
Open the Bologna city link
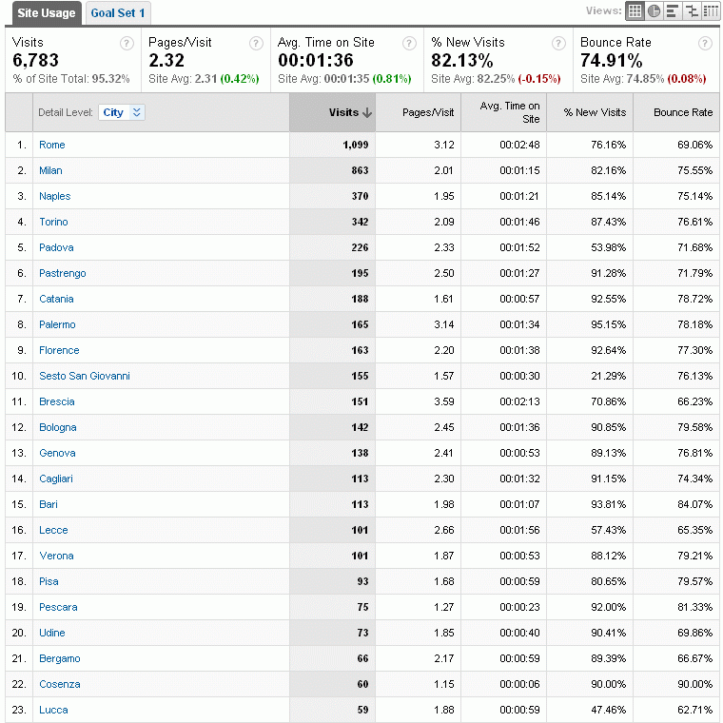(58, 427)
